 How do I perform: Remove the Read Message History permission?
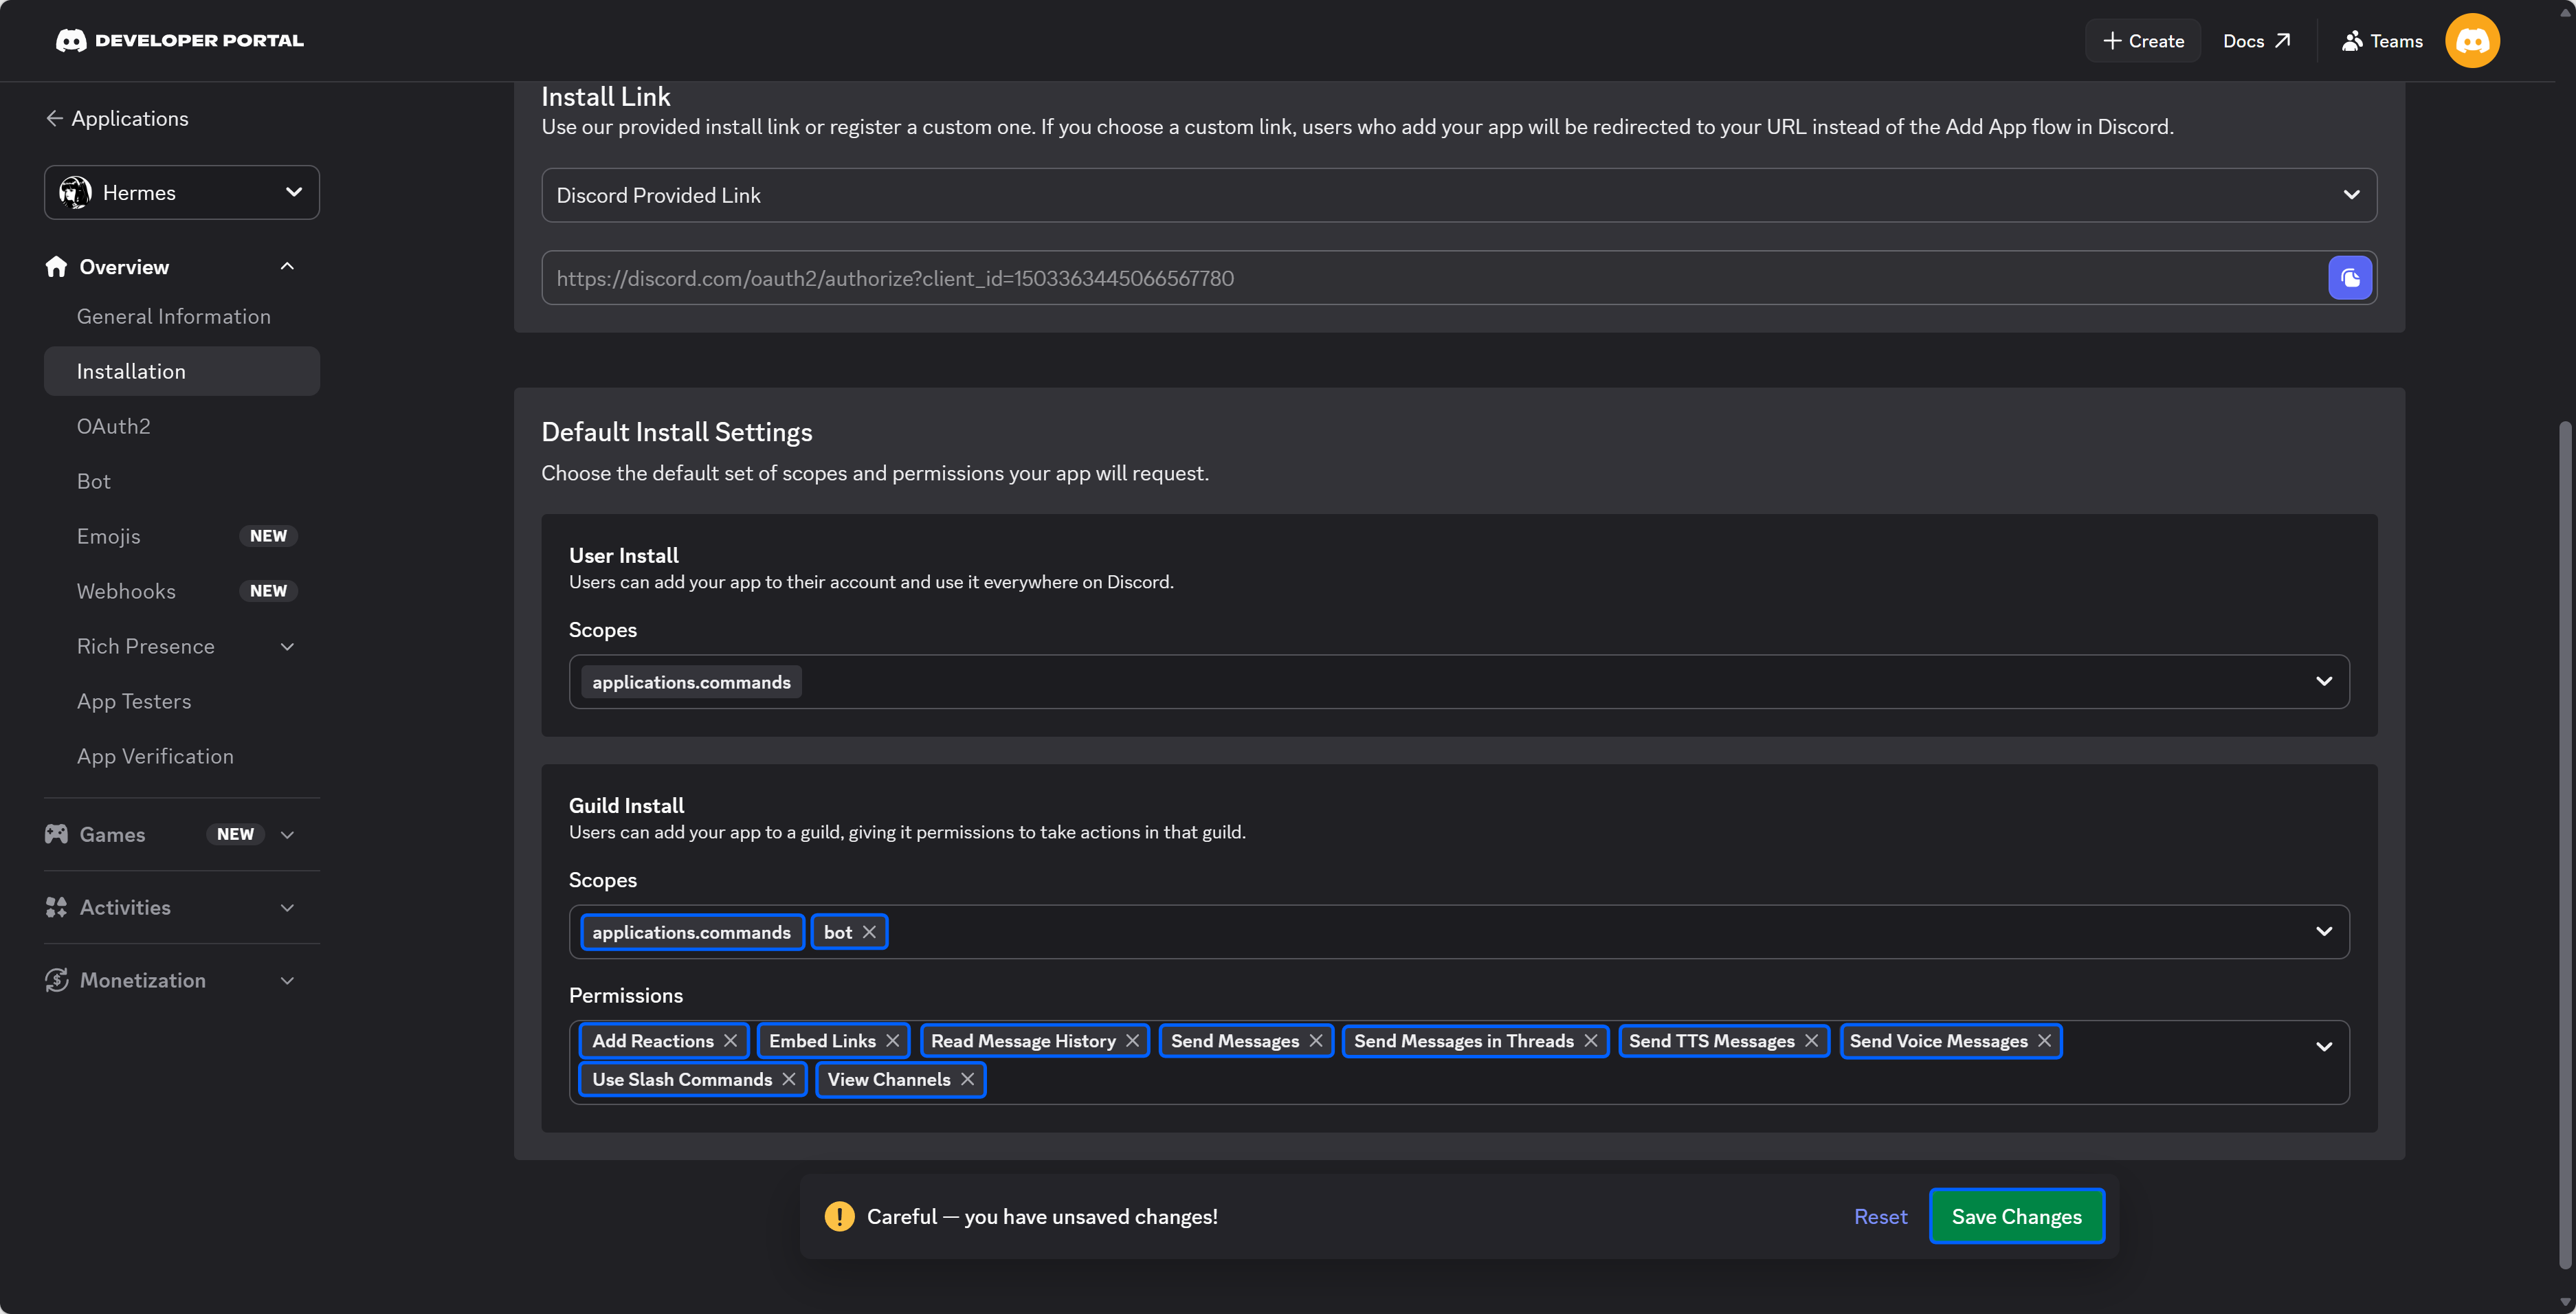1132,1041
